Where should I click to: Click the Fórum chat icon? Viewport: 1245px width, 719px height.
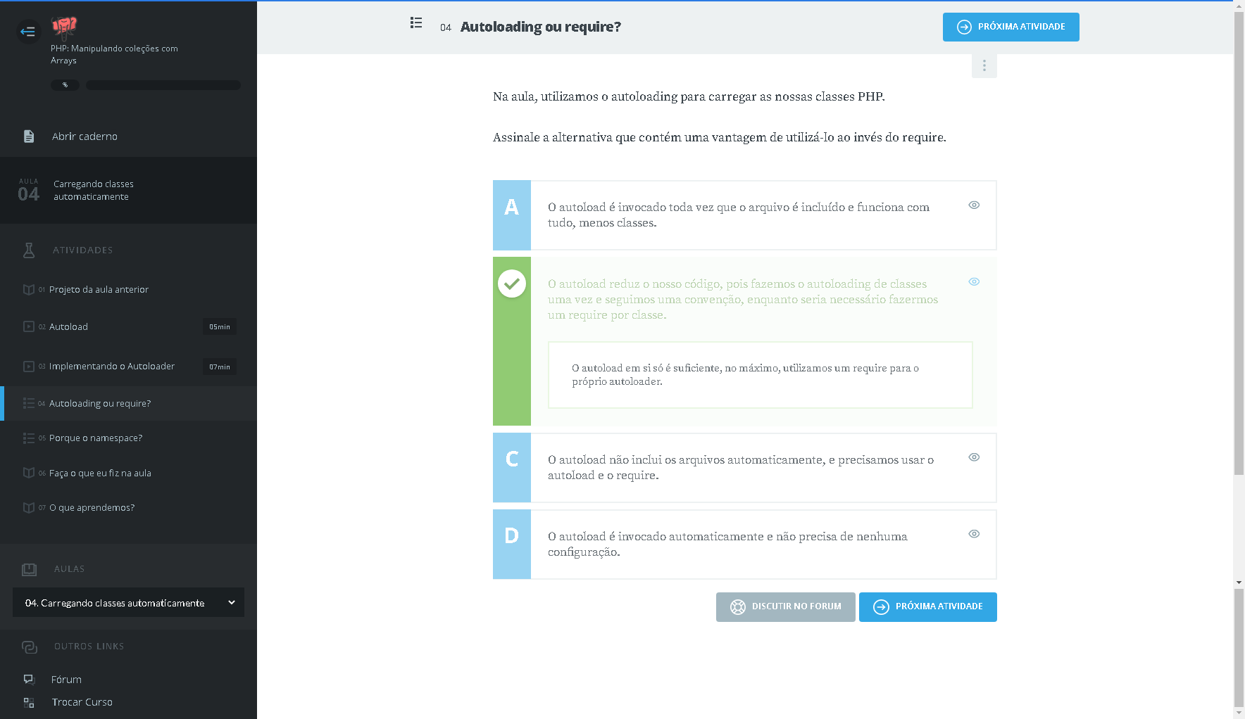tap(29, 679)
